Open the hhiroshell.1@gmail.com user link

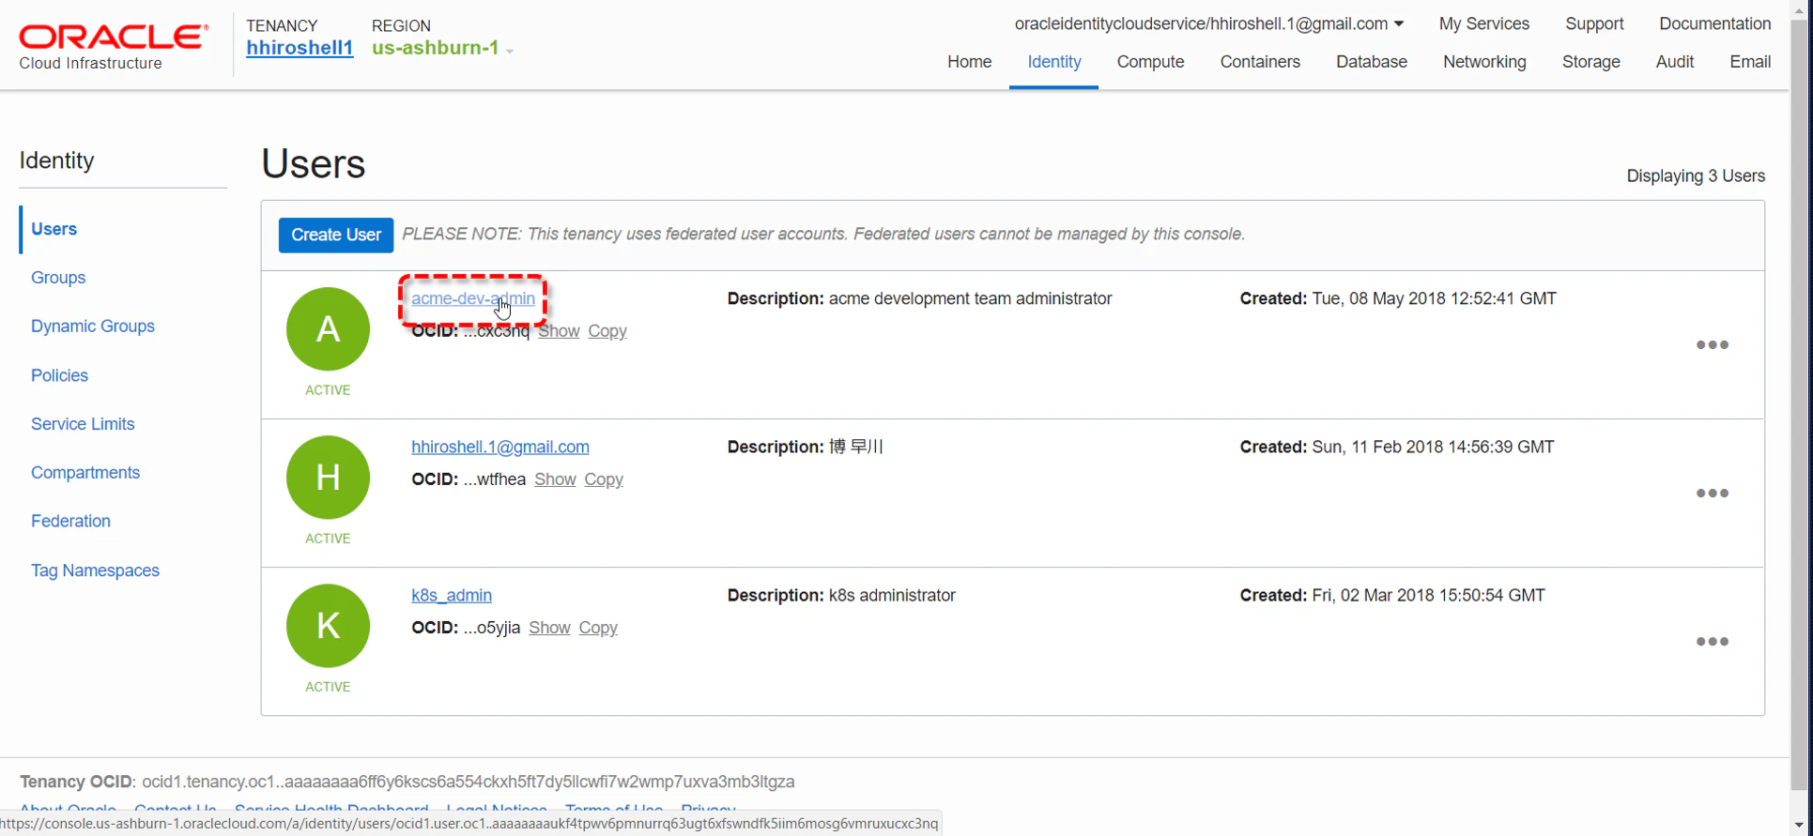(500, 447)
